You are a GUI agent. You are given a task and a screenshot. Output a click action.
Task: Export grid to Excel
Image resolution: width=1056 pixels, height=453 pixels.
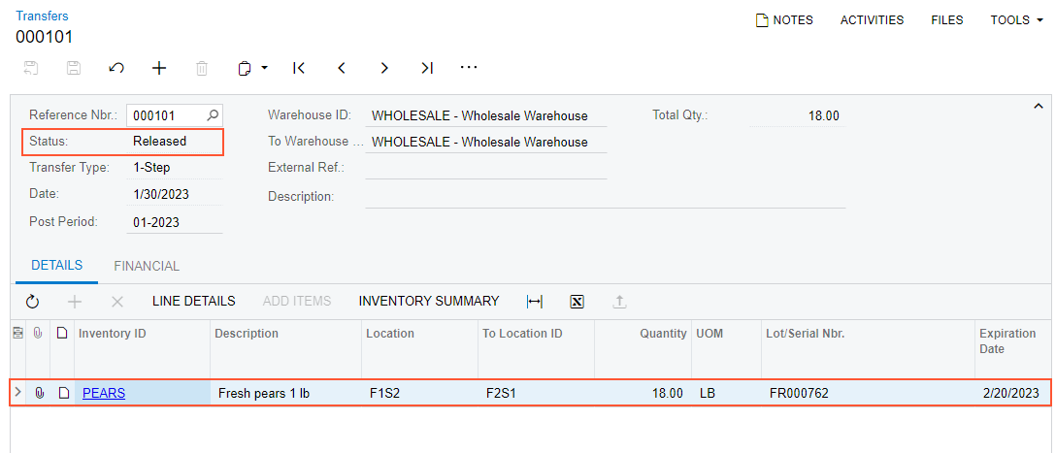pos(577,302)
